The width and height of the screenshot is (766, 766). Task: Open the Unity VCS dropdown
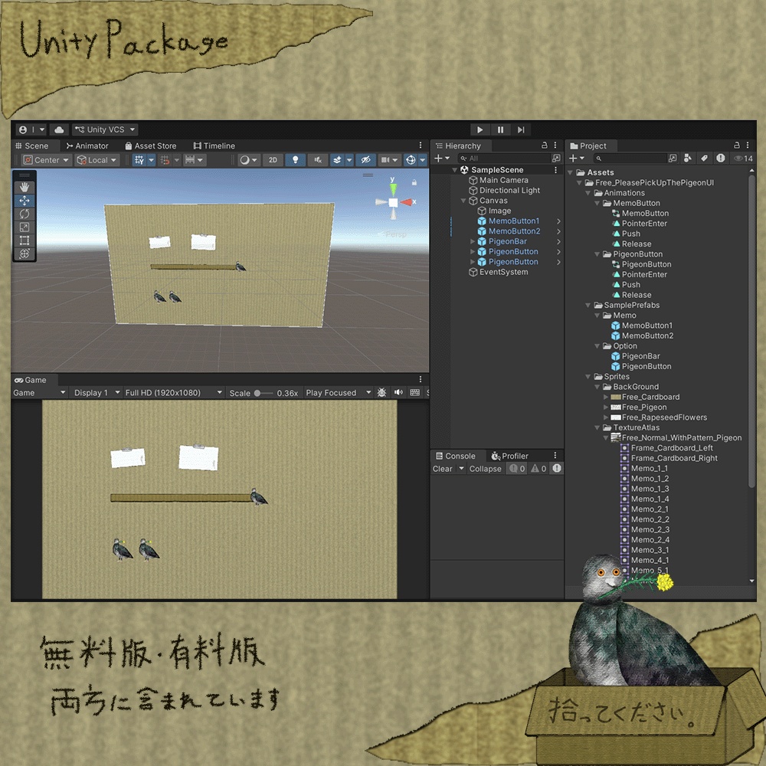click(104, 129)
